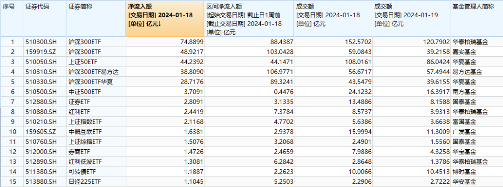This screenshot has width=503, height=187.
Task: Select security code 510300.SH
Action: pos(41,42)
